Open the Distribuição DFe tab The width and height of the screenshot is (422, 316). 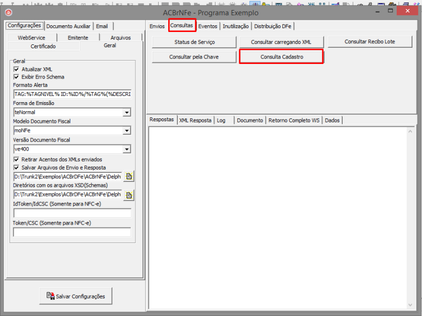click(273, 26)
